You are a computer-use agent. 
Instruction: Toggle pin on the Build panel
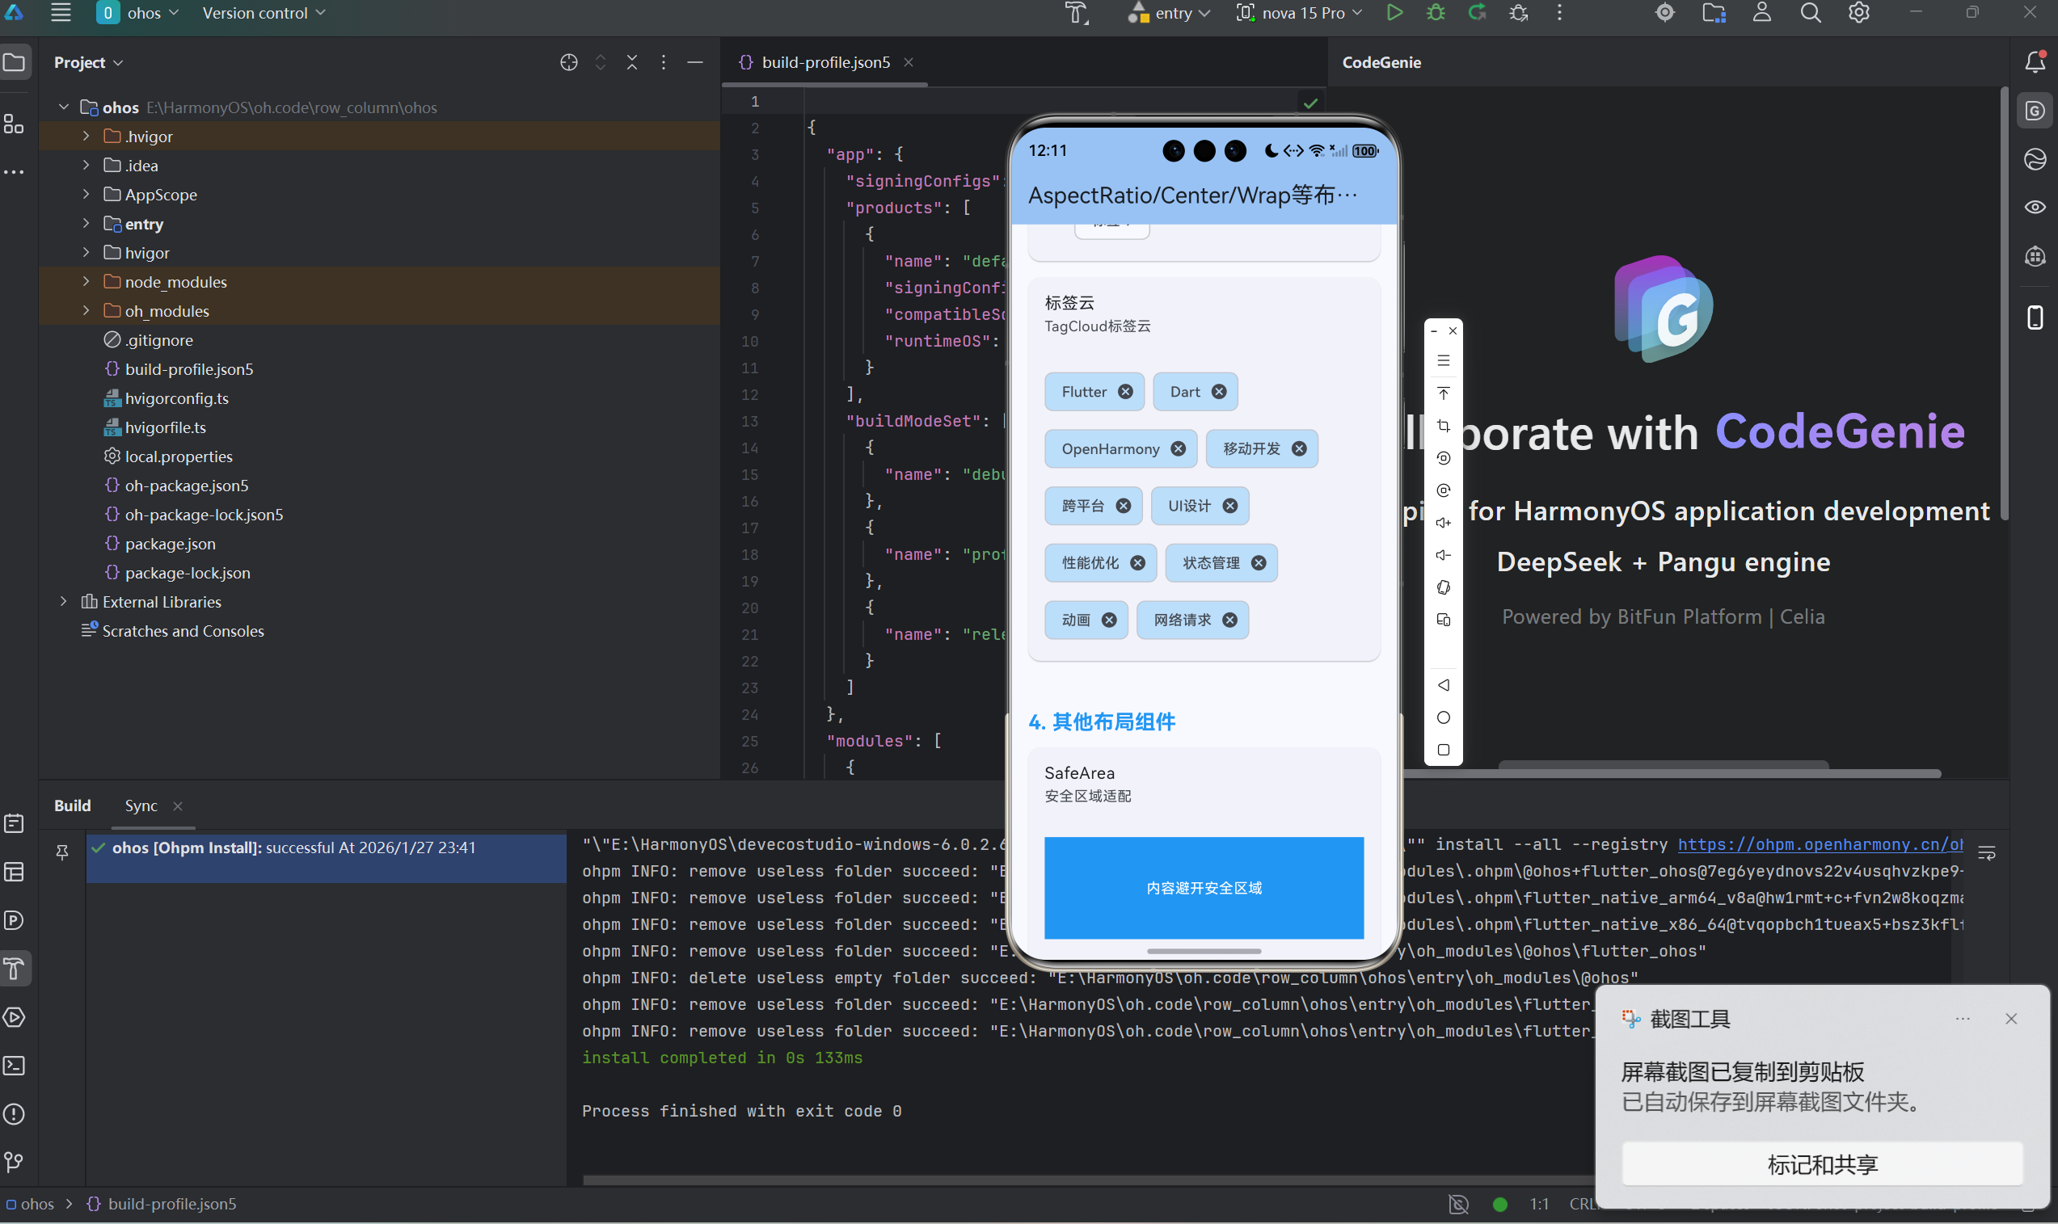tap(62, 852)
